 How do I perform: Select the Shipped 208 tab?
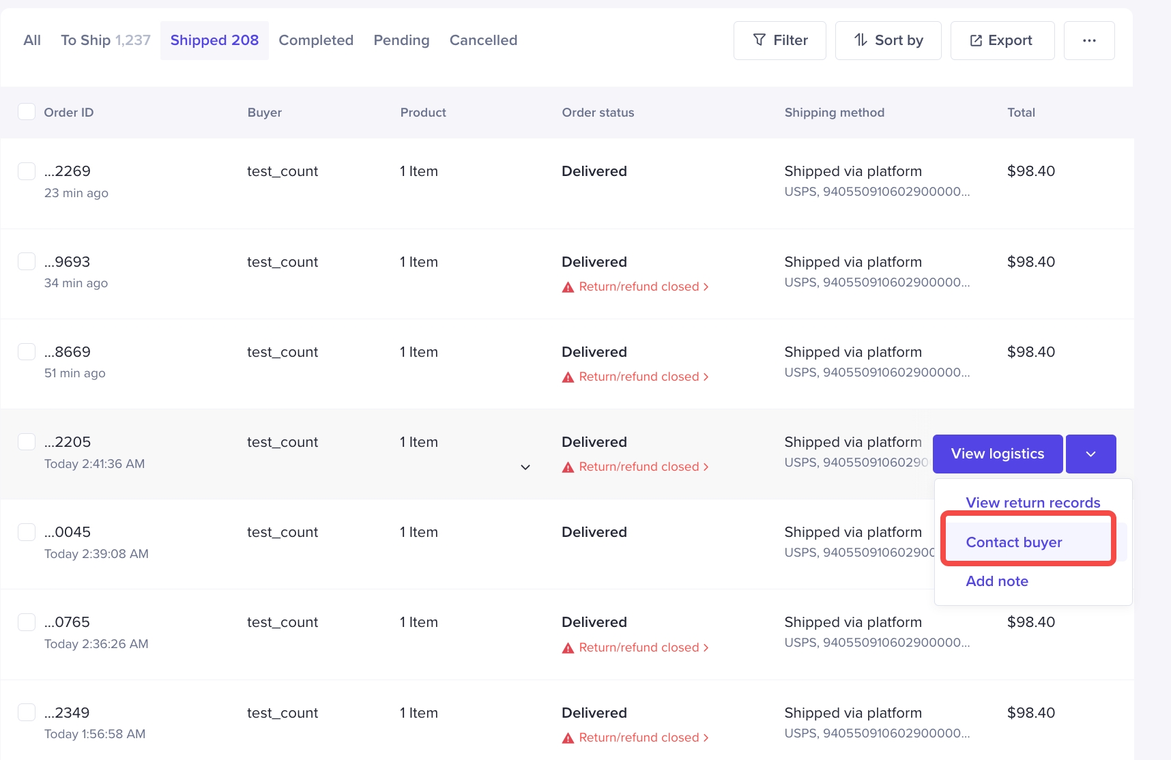point(214,40)
